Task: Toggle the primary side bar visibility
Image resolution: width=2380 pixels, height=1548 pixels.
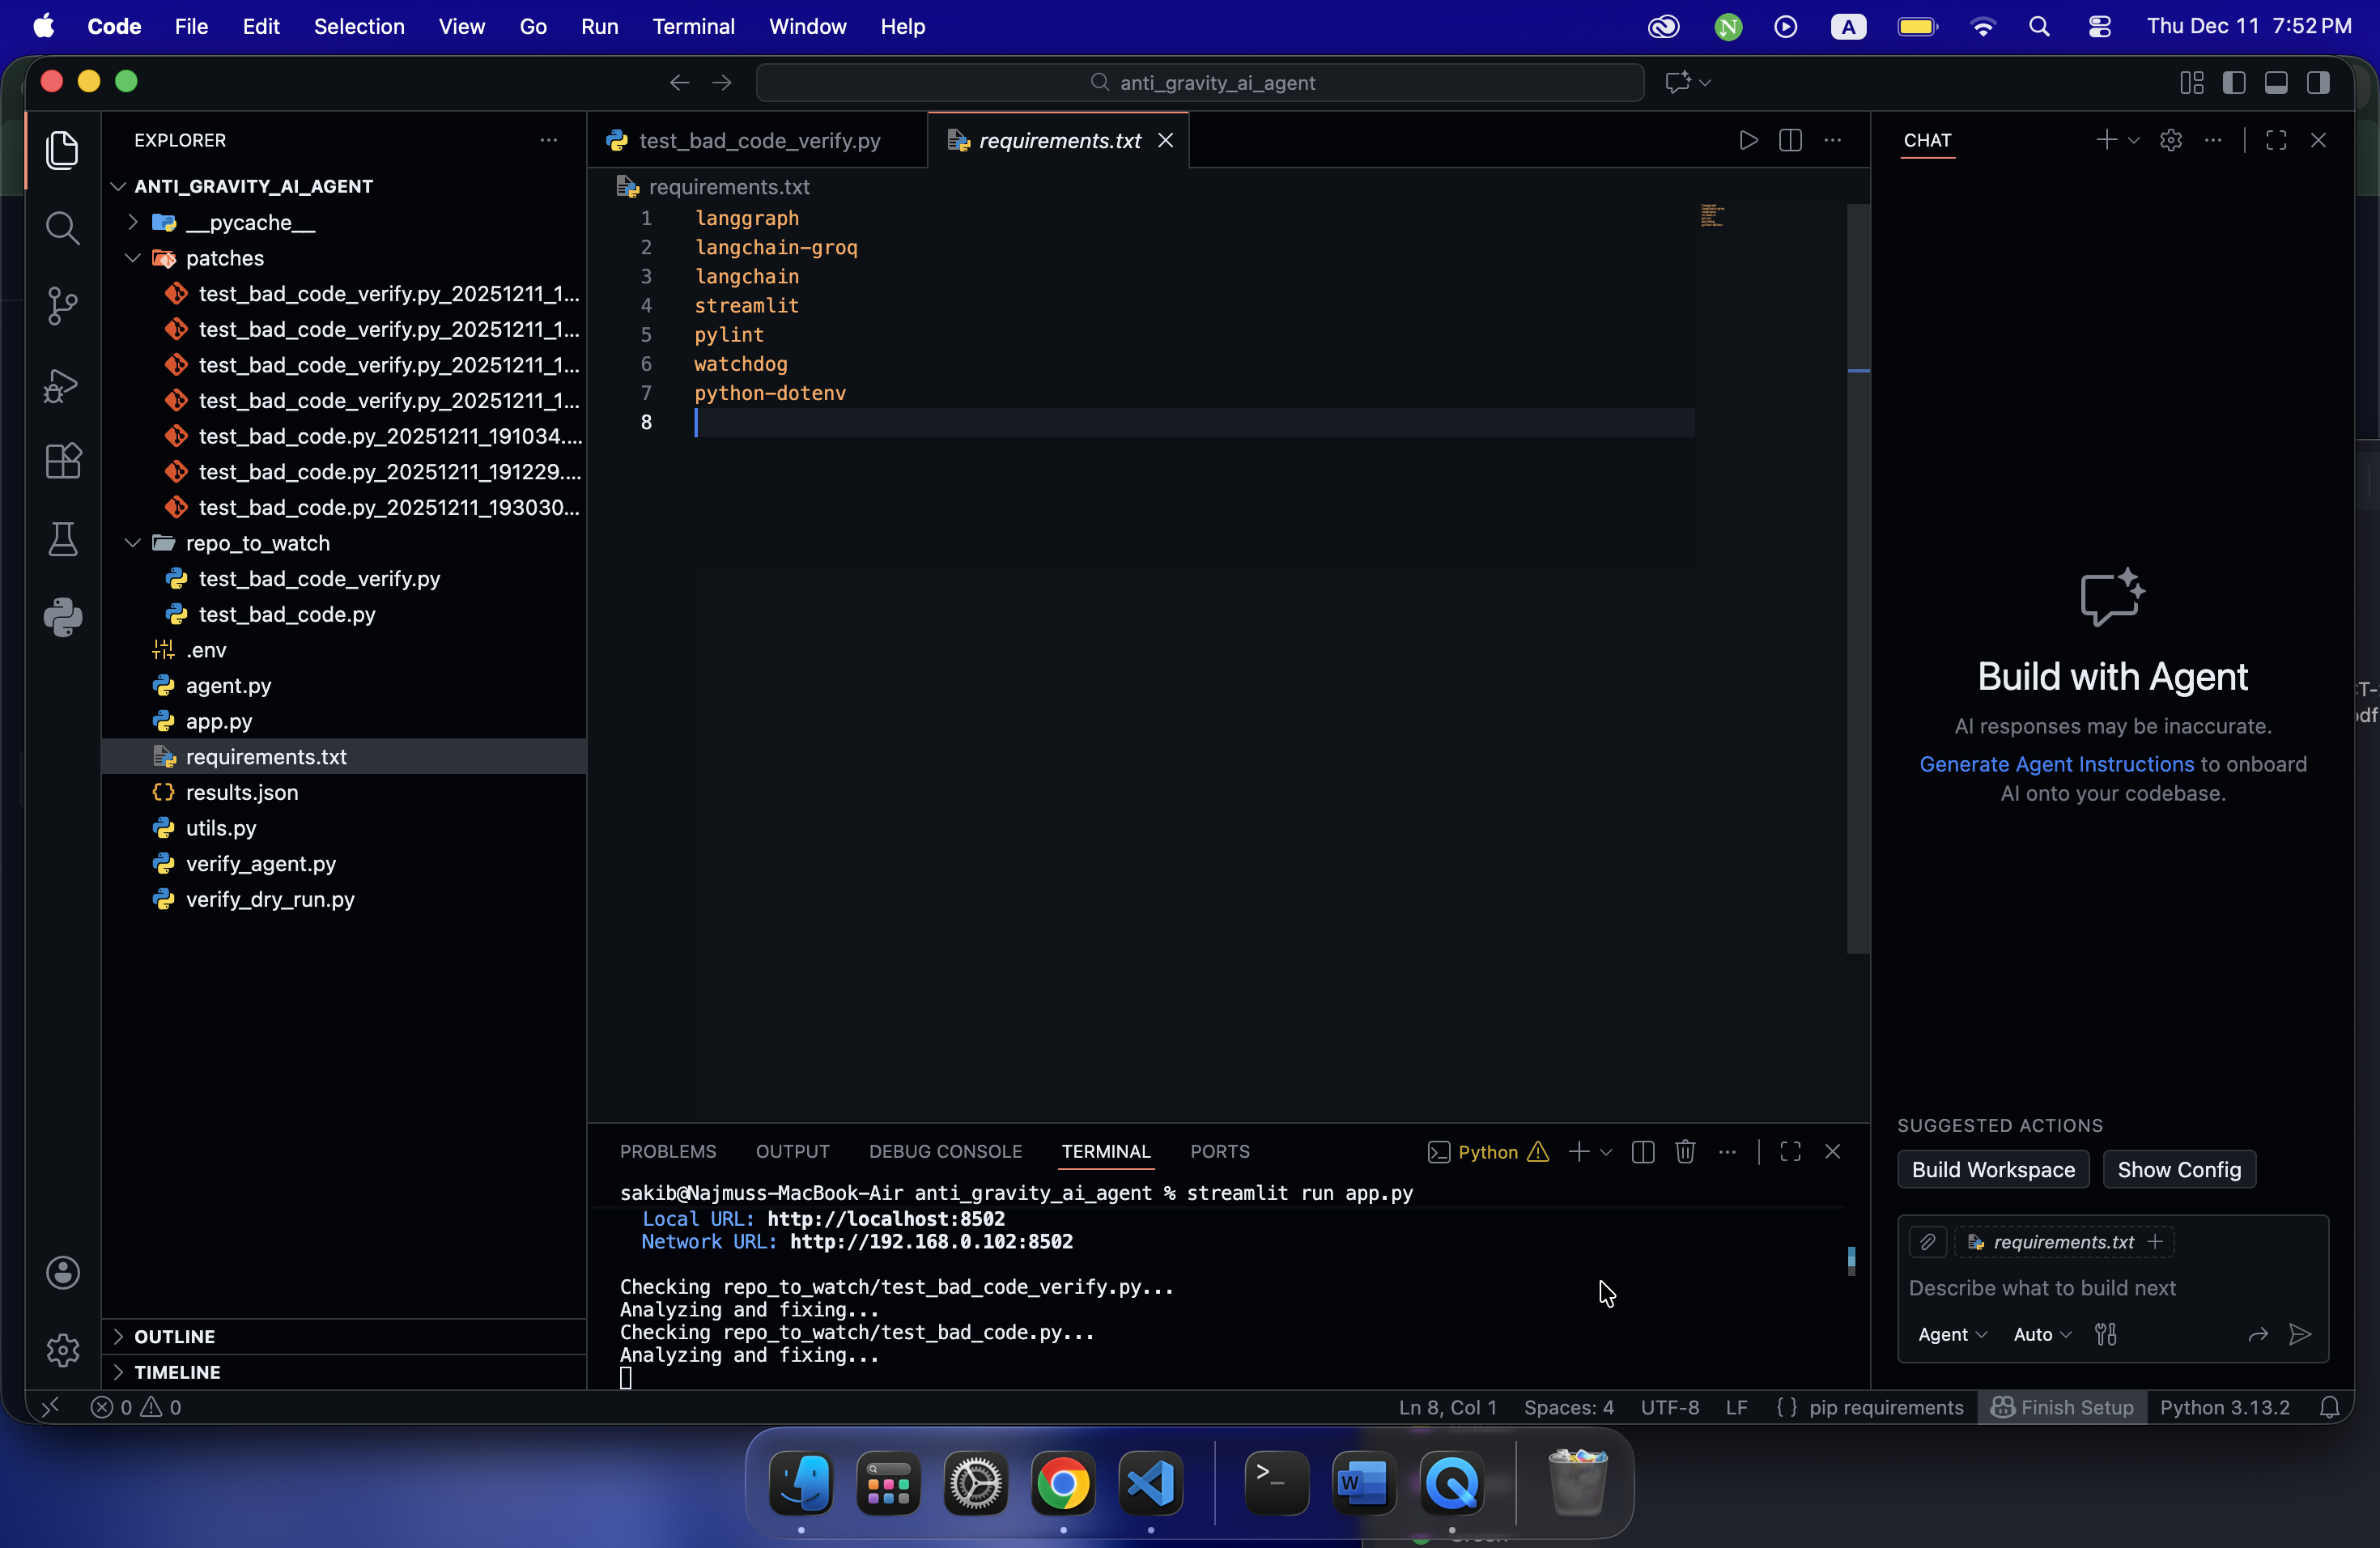Action: coord(2234,83)
